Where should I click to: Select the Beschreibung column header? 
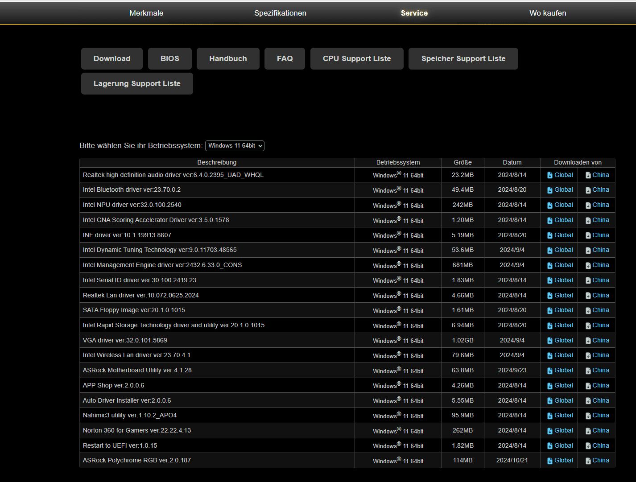click(x=217, y=162)
